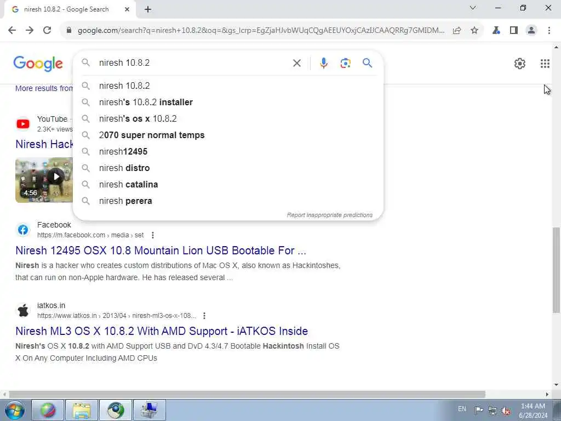
Task: Open the Google apps grid
Action: tap(545, 64)
